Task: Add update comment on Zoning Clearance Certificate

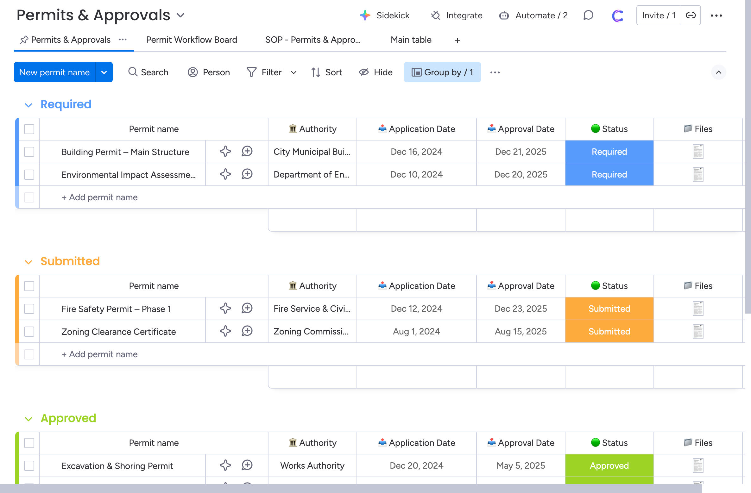Action: (247, 331)
